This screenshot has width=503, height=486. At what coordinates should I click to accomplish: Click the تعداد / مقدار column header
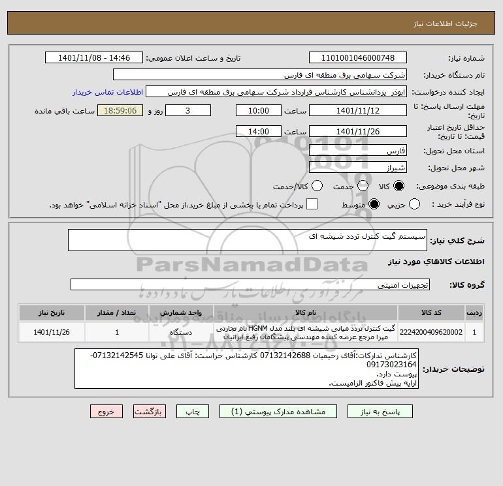click(117, 312)
